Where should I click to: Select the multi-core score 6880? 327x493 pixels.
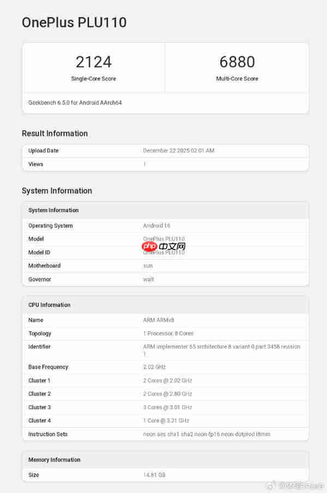[x=237, y=62]
